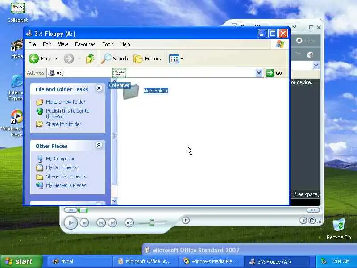Click Previous track in Media Player
The image size is (357, 268).
(101, 222)
